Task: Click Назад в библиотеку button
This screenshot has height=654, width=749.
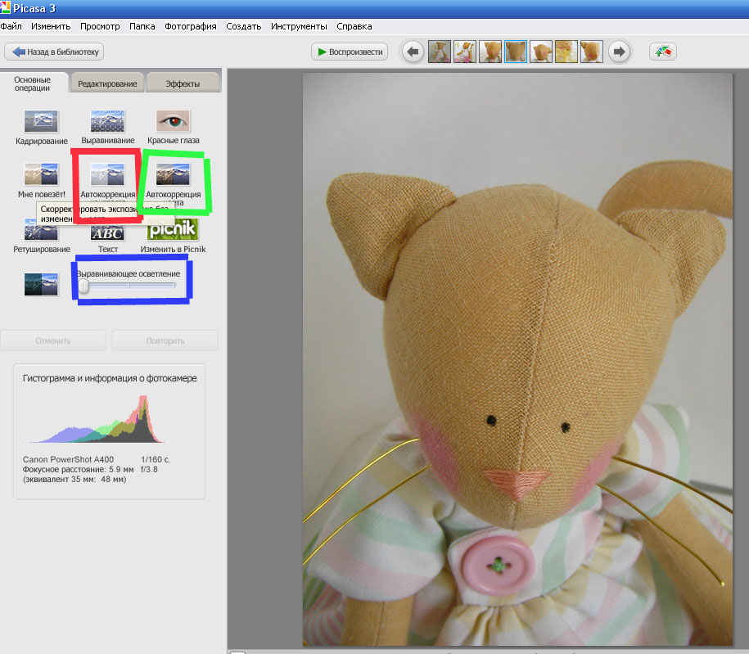Action: pyautogui.click(x=54, y=52)
